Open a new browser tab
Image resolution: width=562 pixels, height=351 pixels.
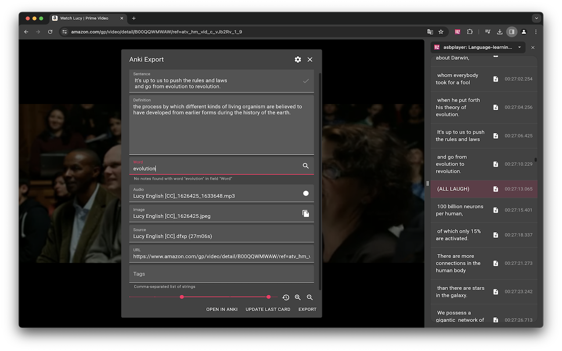tap(134, 18)
